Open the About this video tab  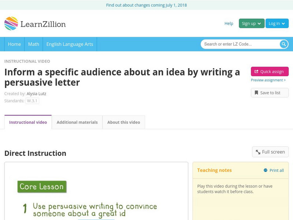123,122
